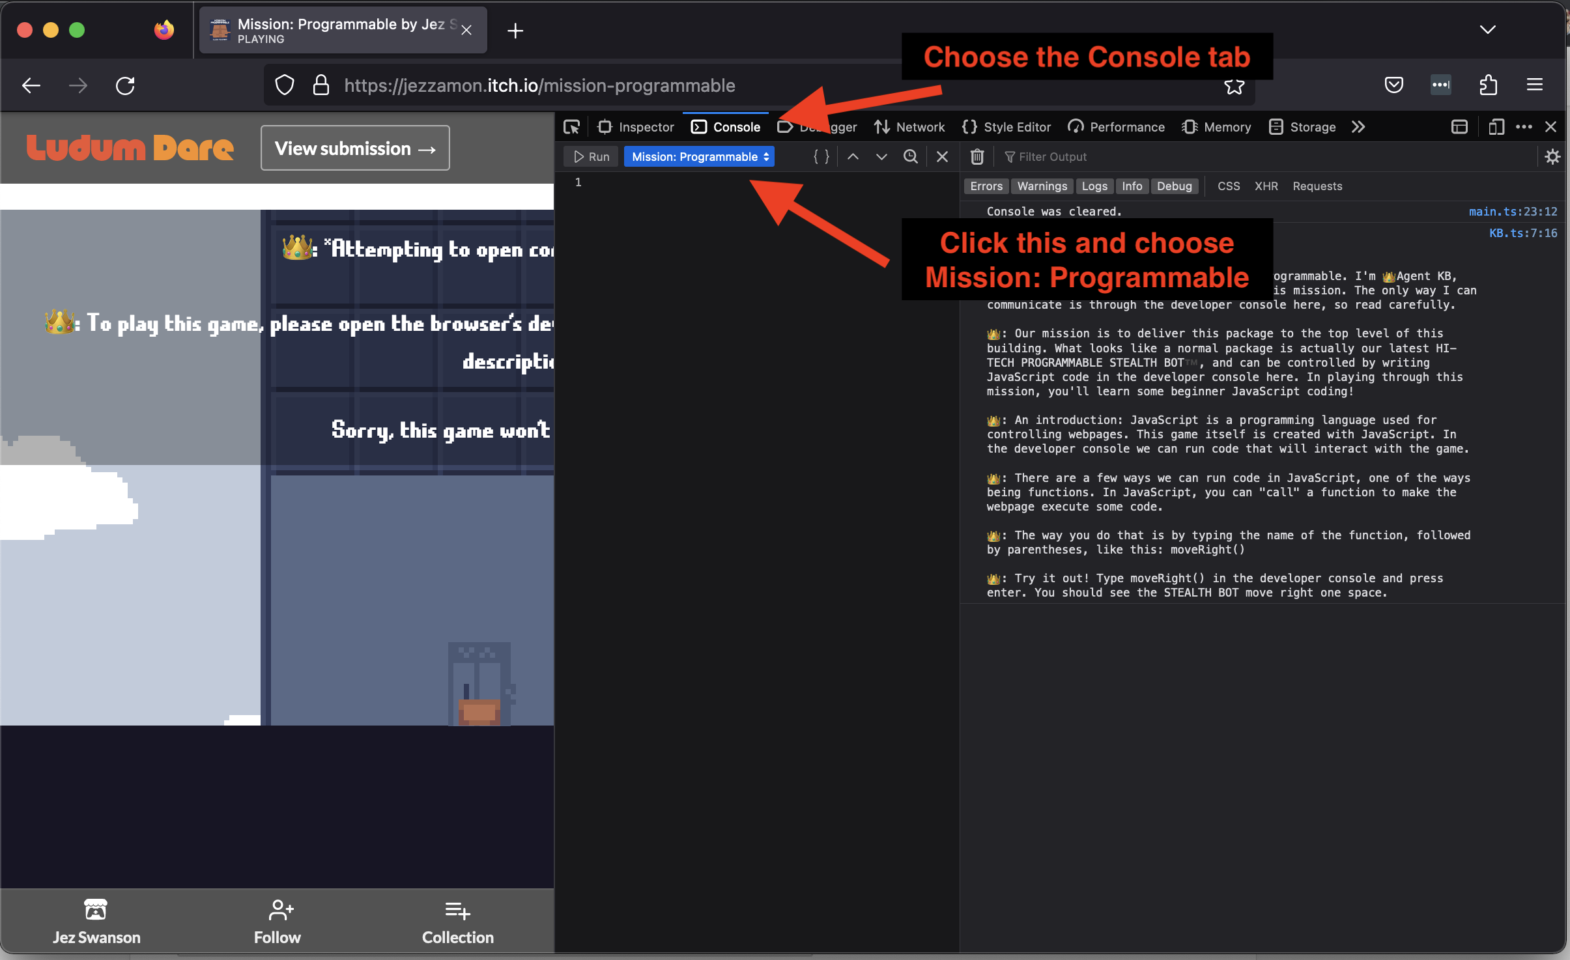Enable the Requests filter
The height and width of the screenshot is (960, 1570).
click(1317, 186)
